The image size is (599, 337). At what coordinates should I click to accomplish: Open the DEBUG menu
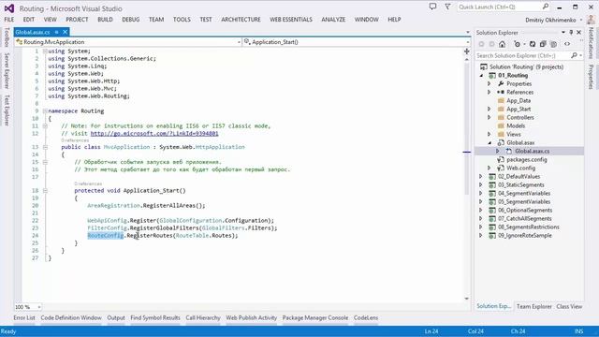click(131, 20)
